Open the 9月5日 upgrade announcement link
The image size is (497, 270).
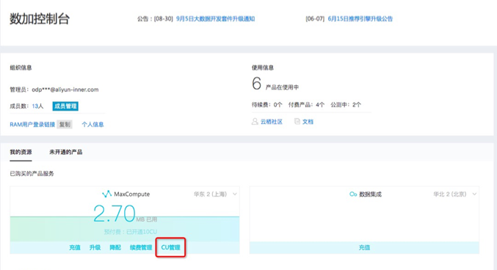pyautogui.click(x=216, y=19)
